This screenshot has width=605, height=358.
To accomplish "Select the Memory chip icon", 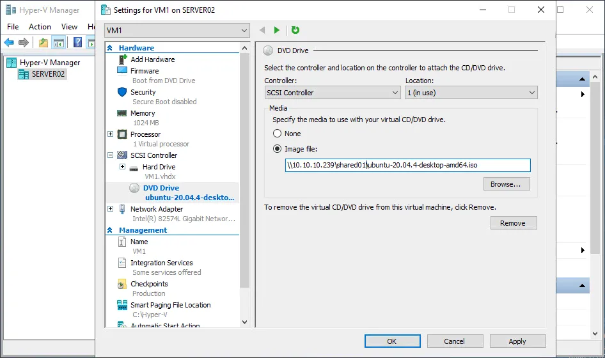I will tap(122, 113).
